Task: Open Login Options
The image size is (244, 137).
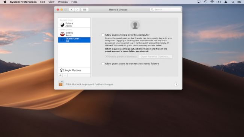Action: coord(74,70)
